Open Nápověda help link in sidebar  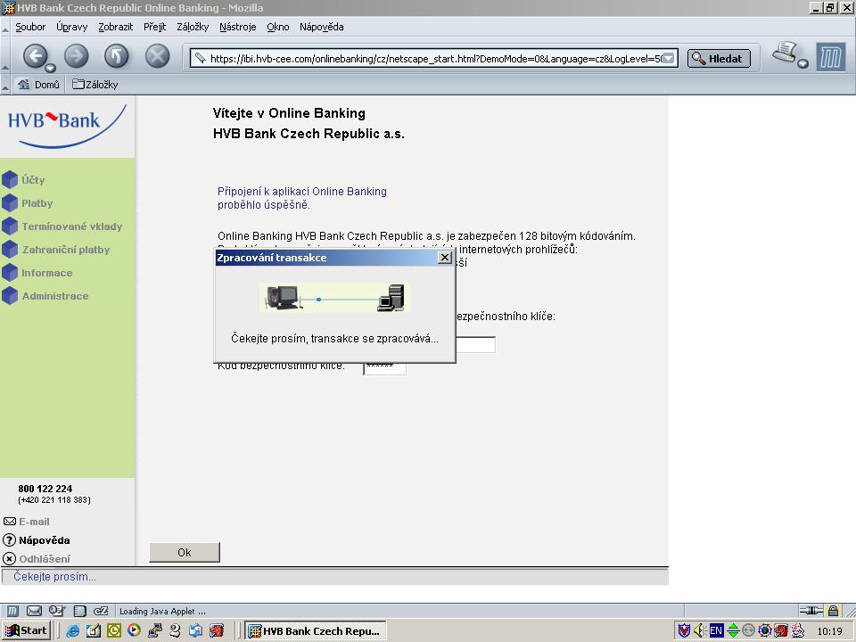(37, 540)
